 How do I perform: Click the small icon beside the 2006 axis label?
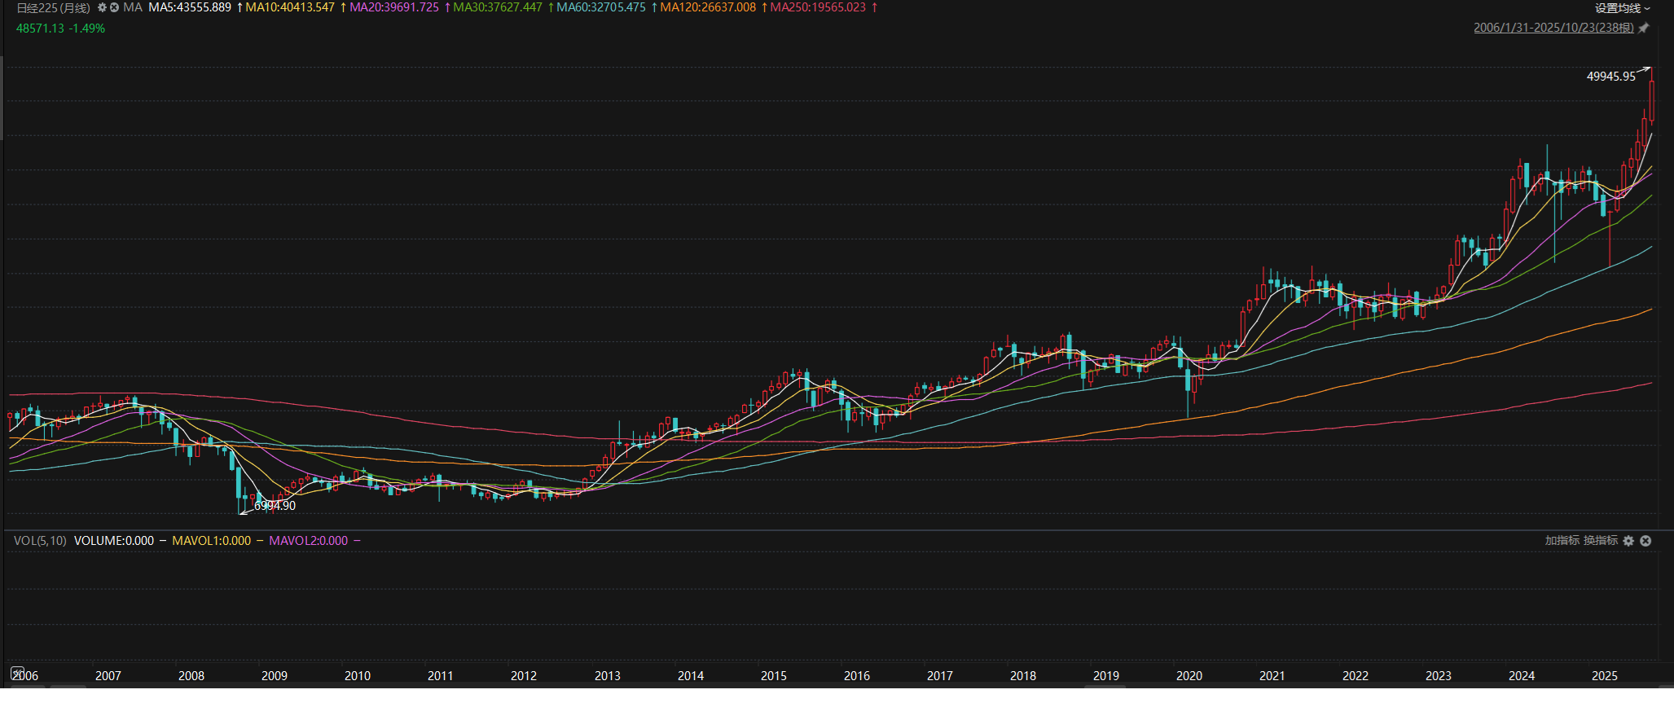click(17, 673)
